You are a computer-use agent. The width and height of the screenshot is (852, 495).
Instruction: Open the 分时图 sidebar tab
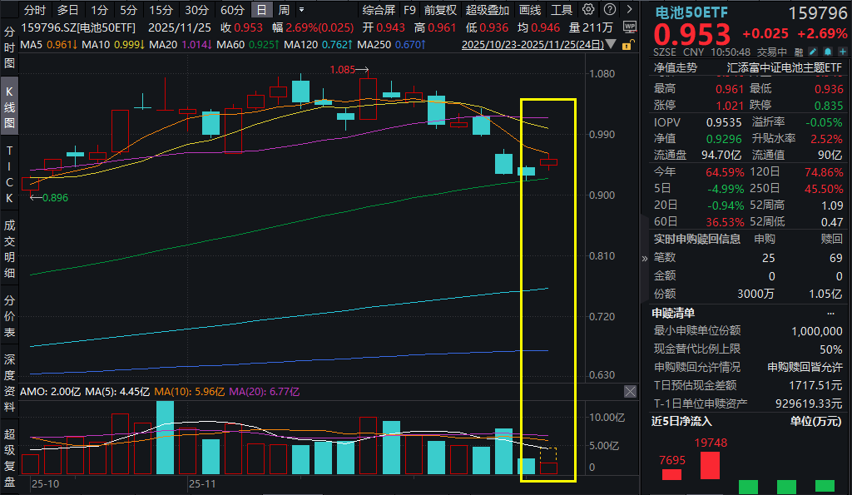click(9, 47)
